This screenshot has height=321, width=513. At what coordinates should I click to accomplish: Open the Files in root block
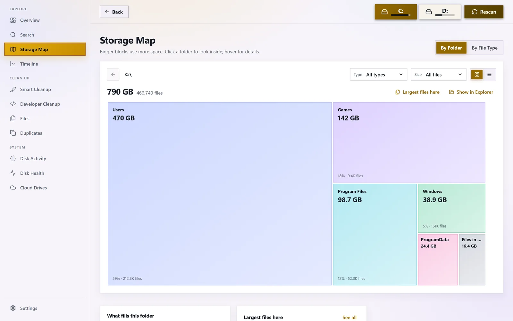coord(472,260)
